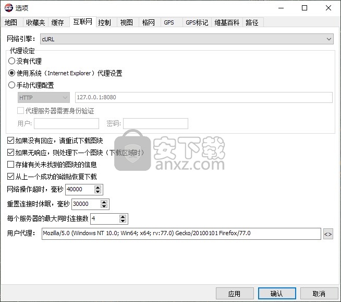Click the 127.0.0.1:8080 proxy address field

pos(204,97)
